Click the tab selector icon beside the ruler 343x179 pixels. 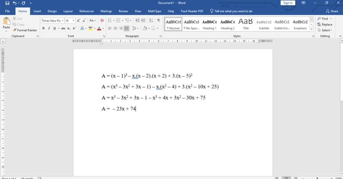click(3, 41)
